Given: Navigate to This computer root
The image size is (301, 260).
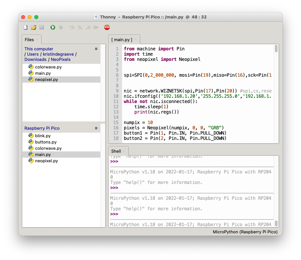Looking at the screenshot, I should 39,49.
